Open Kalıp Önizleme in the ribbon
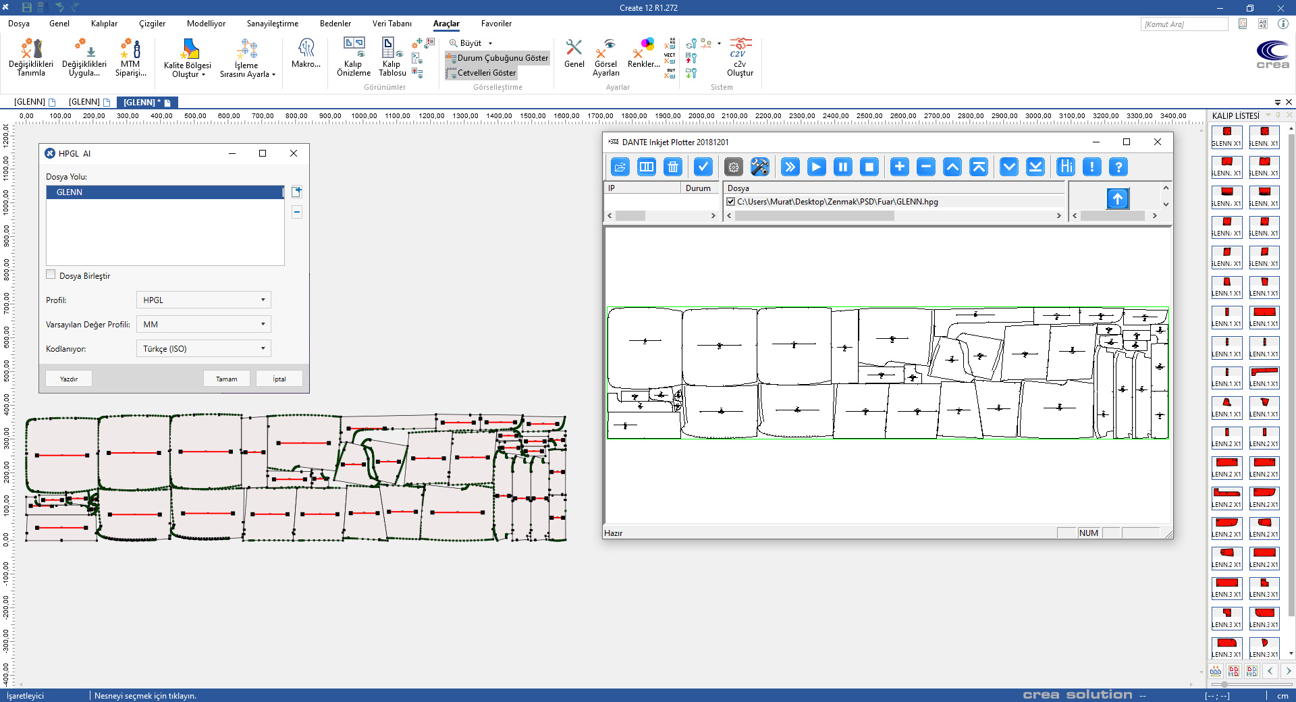Image resolution: width=1296 pixels, height=702 pixels. click(x=354, y=57)
